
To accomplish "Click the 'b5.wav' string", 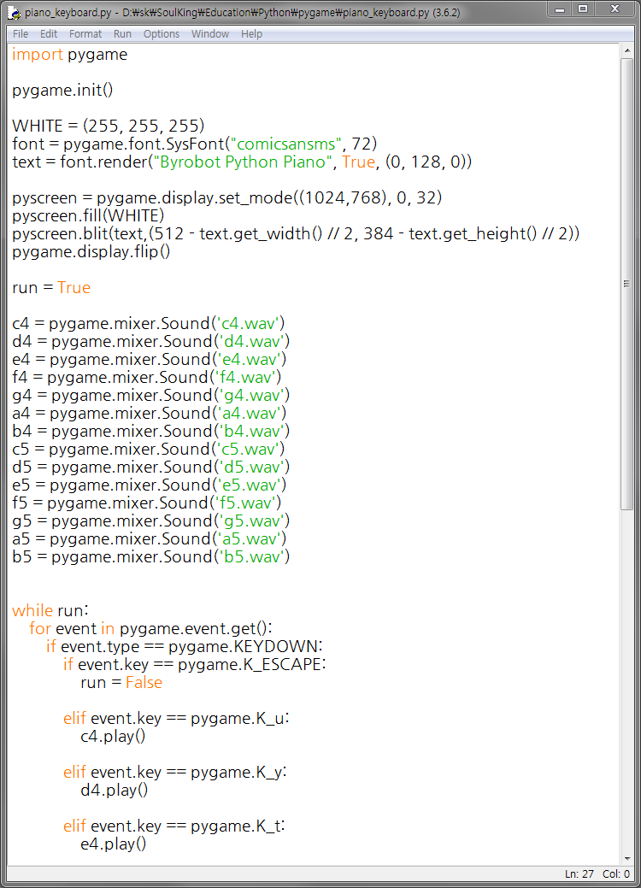I will pos(251,557).
